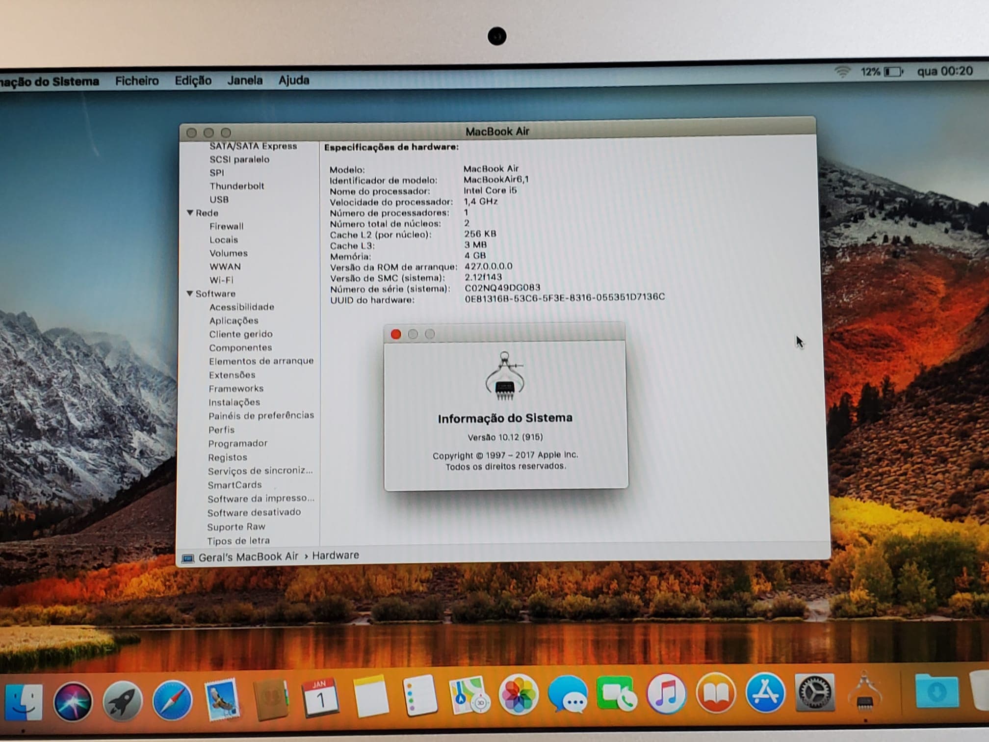Select Frameworks in sidebar
Image resolution: width=989 pixels, height=742 pixels.
(x=236, y=389)
